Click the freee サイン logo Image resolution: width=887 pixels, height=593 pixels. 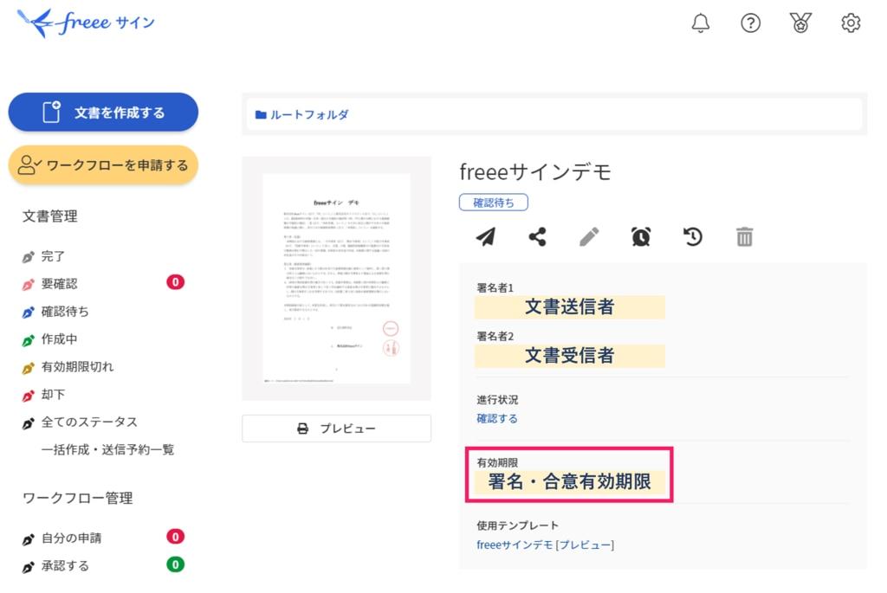coord(86,23)
